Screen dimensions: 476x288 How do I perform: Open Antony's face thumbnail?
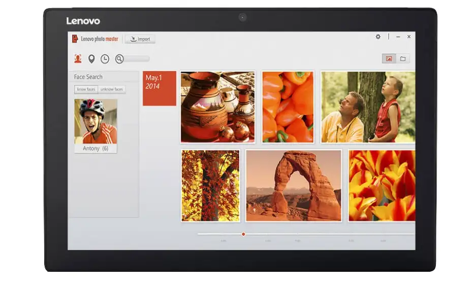coord(96,122)
